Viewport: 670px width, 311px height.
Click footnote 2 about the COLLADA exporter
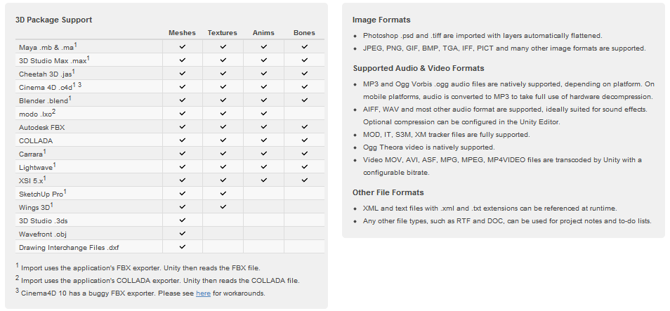click(x=158, y=280)
